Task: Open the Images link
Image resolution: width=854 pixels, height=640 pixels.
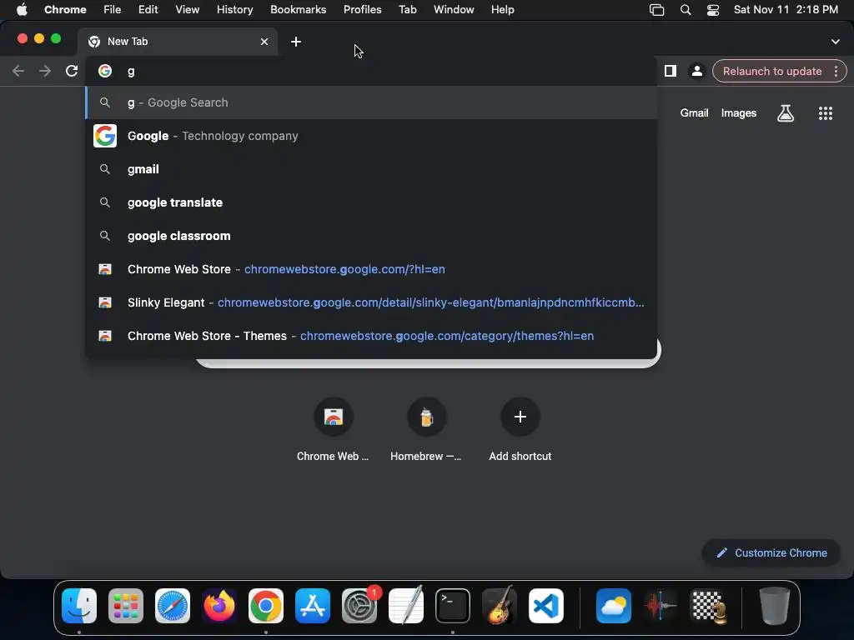Action: (x=739, y=113)
